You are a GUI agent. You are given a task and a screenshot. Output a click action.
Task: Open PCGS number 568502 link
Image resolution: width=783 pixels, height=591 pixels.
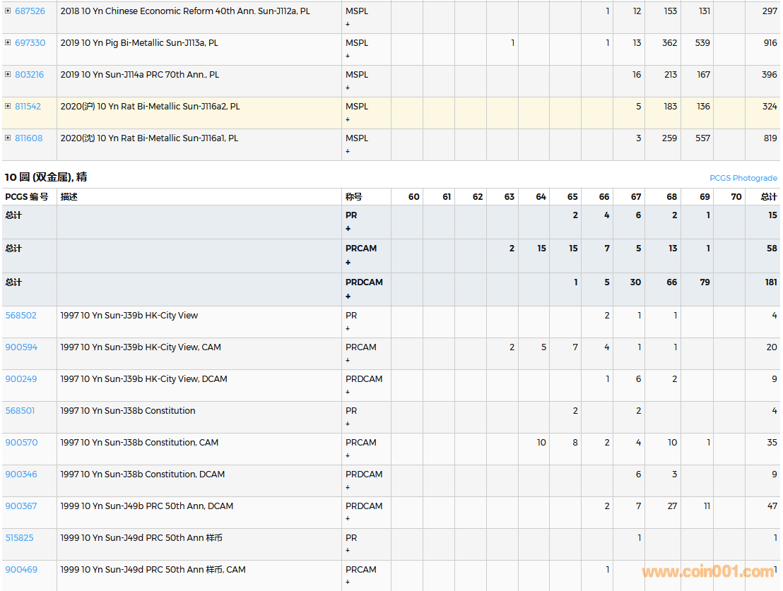pos(20,316)
